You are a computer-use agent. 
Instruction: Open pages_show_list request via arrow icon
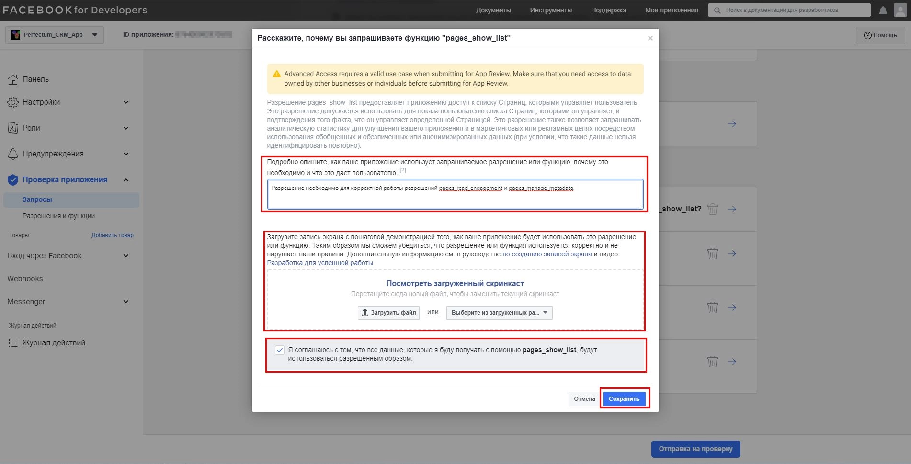pyautogui.click(x=732, y=209)
